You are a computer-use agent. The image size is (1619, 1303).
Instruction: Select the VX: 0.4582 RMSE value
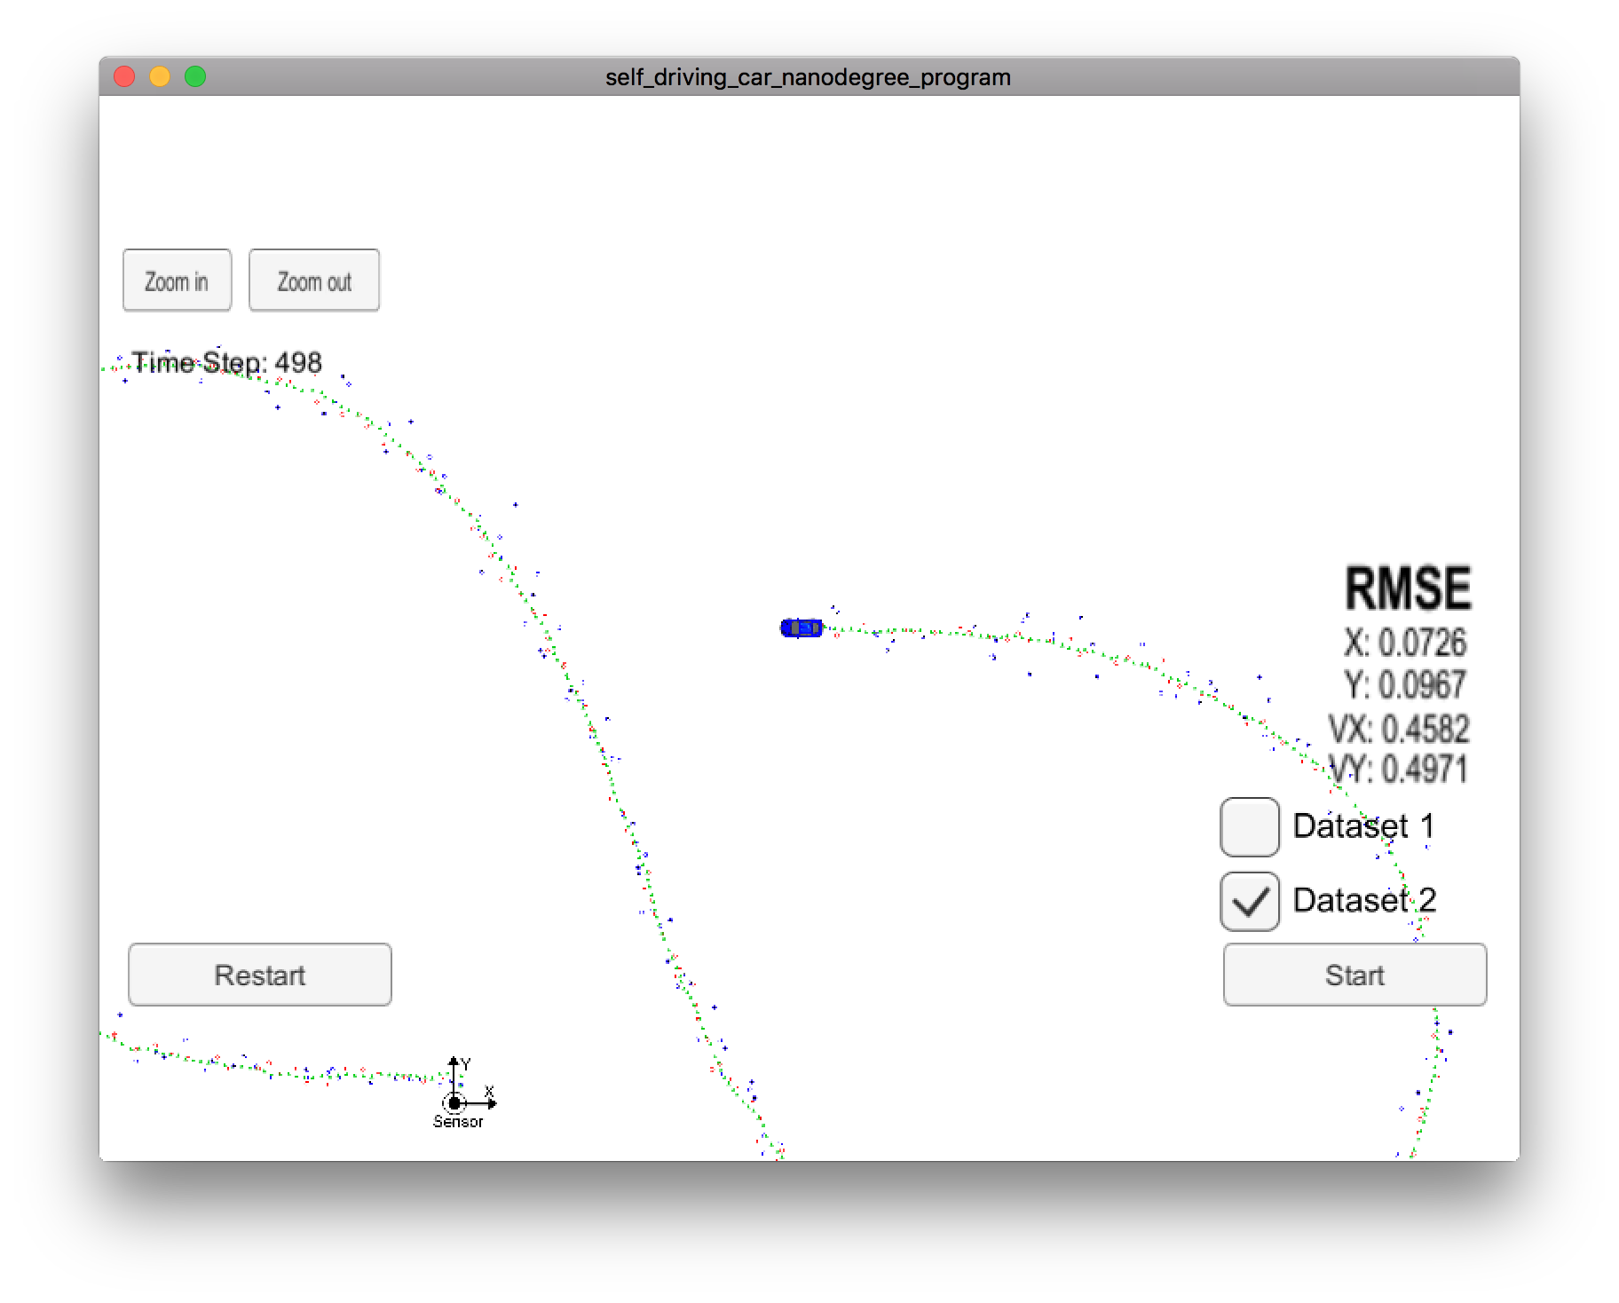coord(1399,729)
